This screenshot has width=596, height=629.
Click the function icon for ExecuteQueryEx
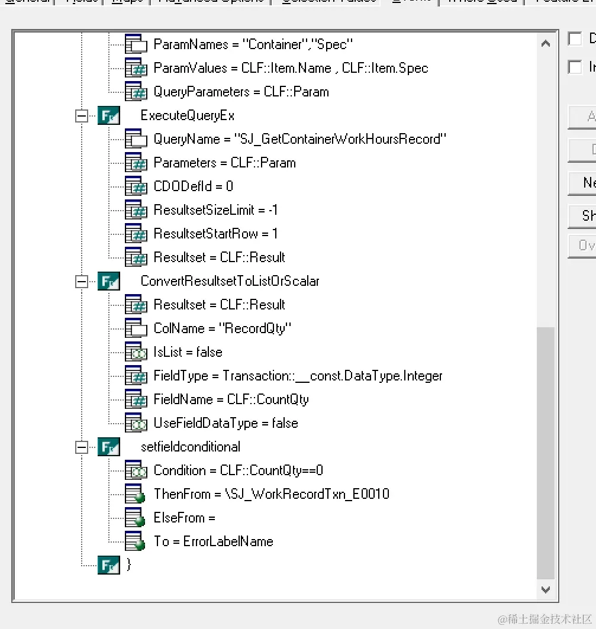109,115
